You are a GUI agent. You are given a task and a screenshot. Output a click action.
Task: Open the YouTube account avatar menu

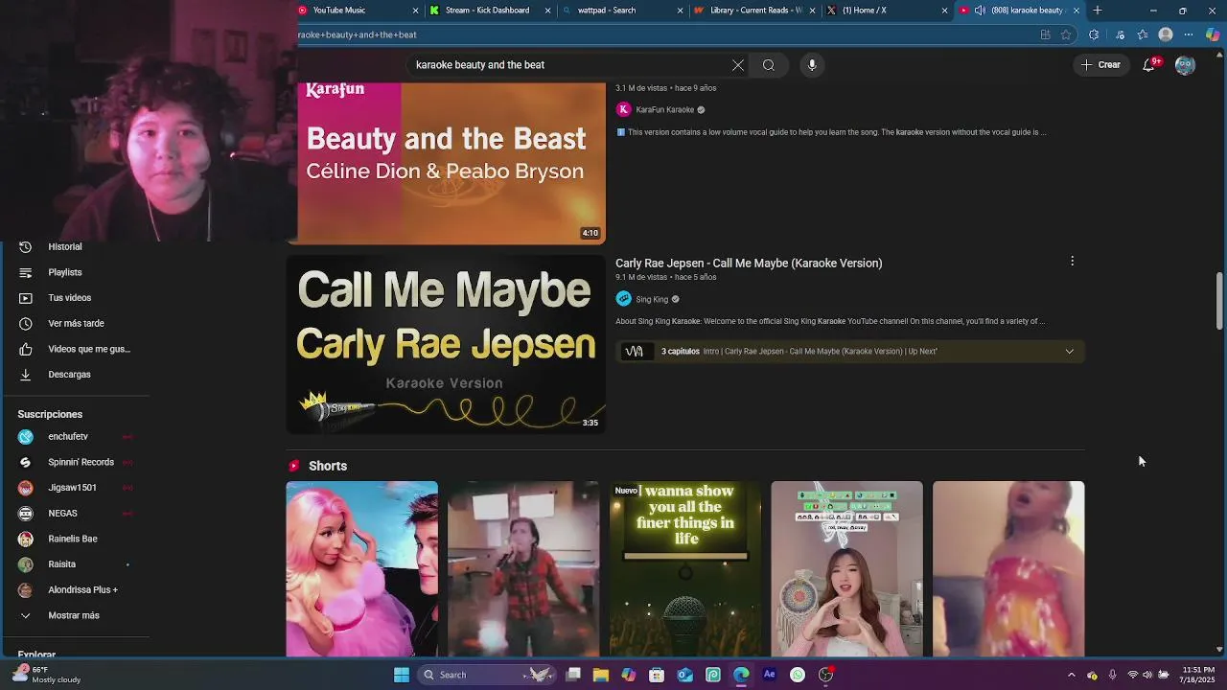tap(1185, 65)
